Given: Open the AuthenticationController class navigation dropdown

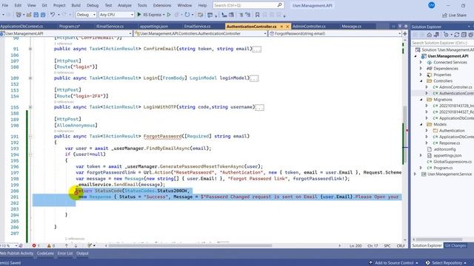Looking at the screenshot, I should pos(200,33).
